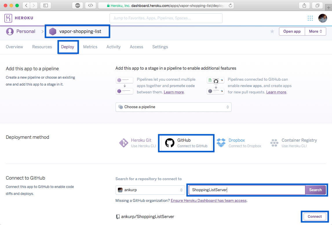Open Learn more link about review apps

point(276,92)
